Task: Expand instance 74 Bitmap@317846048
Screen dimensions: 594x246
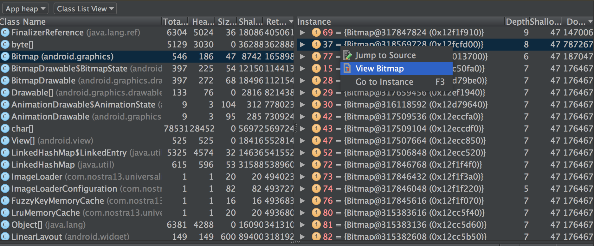Action: 302,188
